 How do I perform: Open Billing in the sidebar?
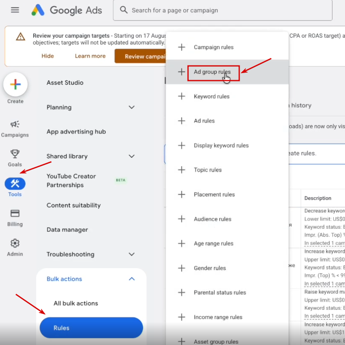pyautogui.click(x=15, y=218)
